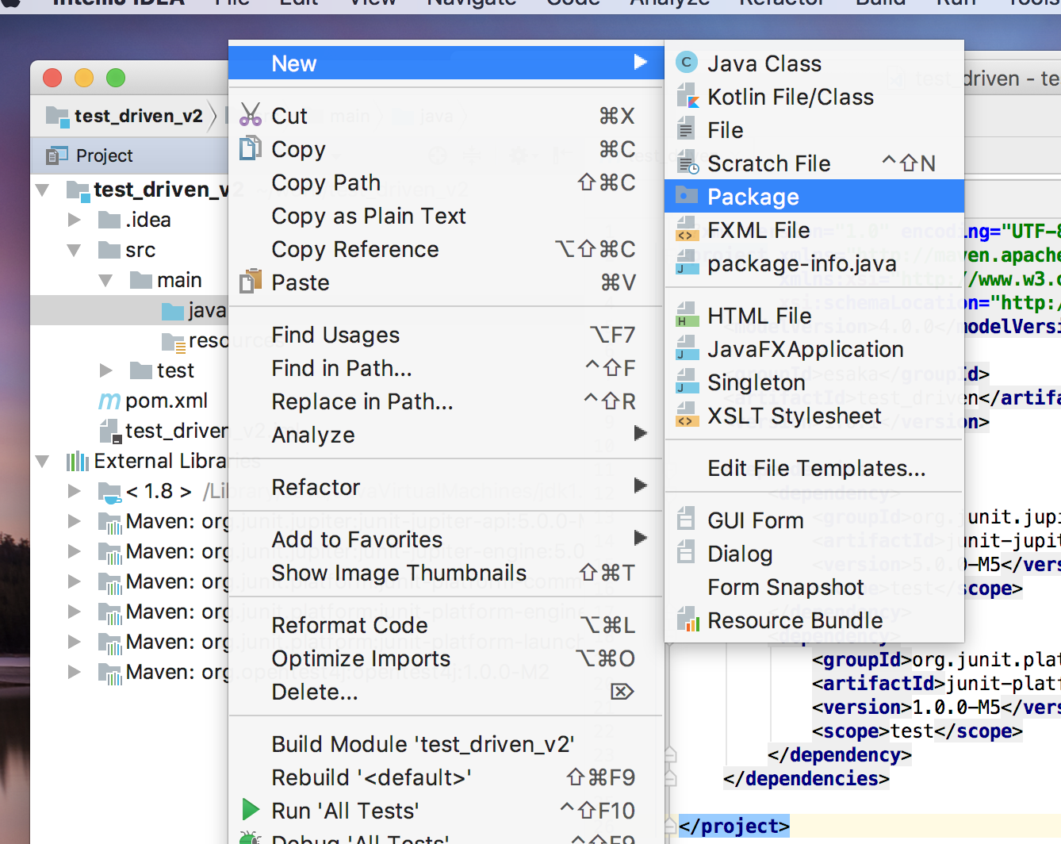Click the Package folder icon in submenu
This screenshot has width=1061, height=844.
coord(687,196)
